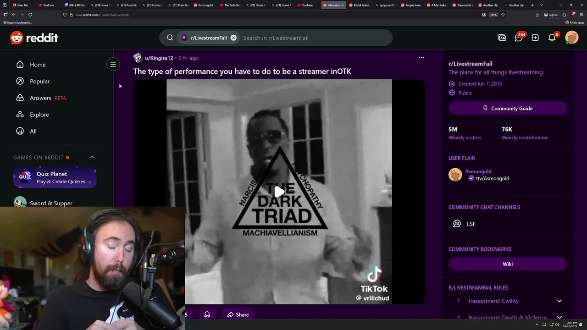Click the taskbar volume icon
This screenshot has width=587, height=330.
tap(557, 324)
